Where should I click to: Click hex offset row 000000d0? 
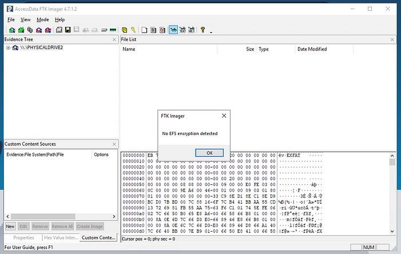133,231
